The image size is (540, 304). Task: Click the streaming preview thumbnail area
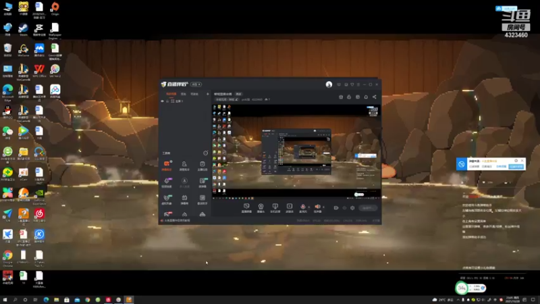[296, 151]
